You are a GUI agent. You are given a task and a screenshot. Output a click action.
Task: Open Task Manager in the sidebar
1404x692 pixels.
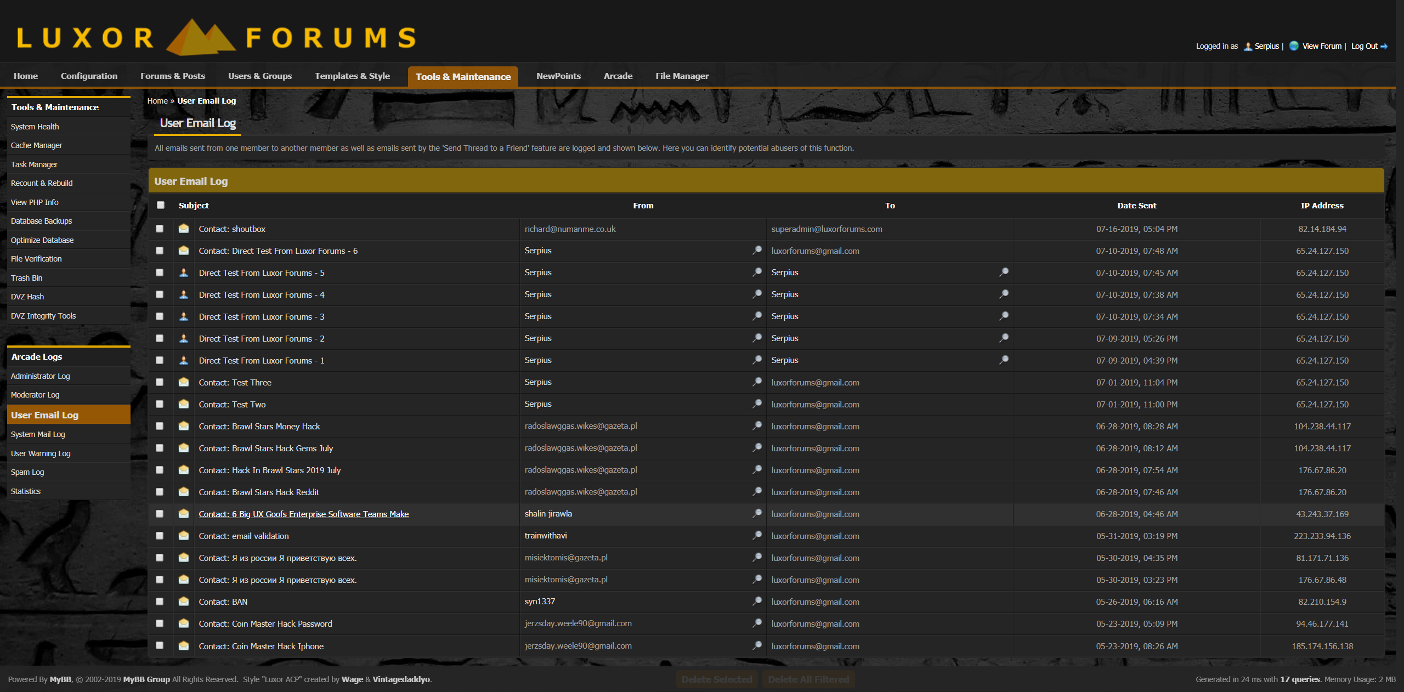pos(69,165)
